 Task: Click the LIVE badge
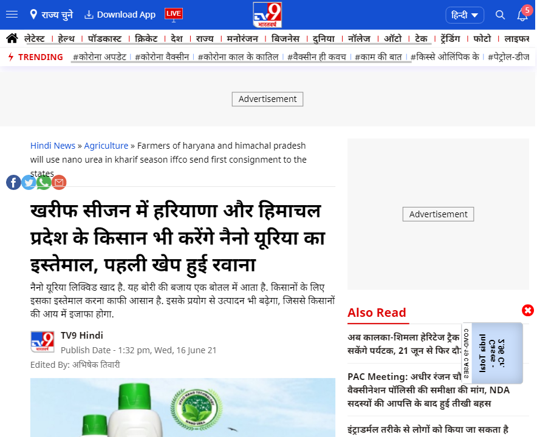click(173, 13)
